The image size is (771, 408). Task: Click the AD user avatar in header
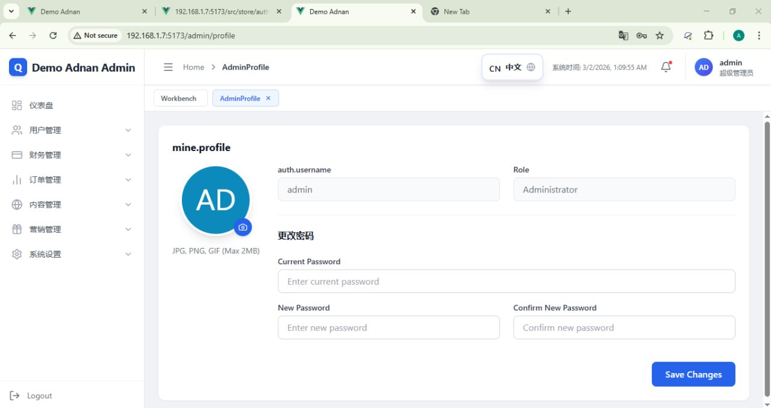click(x=704, y=67)
